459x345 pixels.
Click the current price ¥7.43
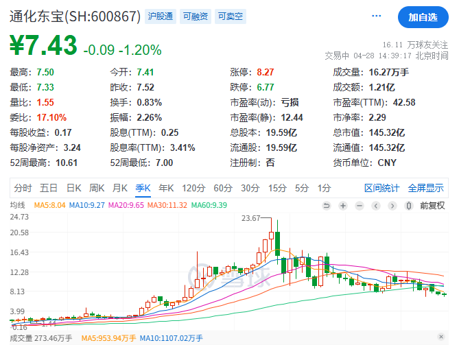point(43,45)
